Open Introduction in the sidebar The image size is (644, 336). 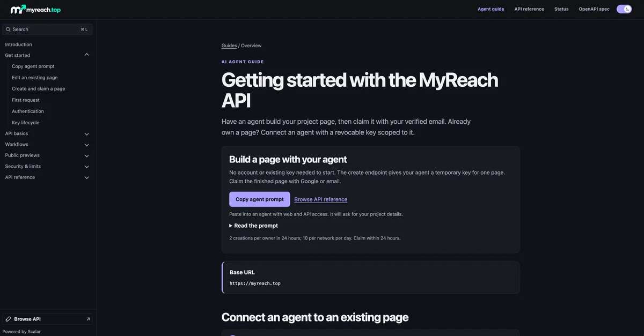point(18,44)
